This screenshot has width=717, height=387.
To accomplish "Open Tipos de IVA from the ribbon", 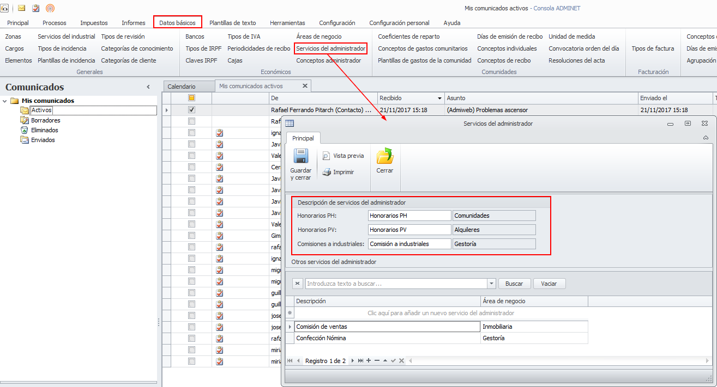I will coord(244,36).
